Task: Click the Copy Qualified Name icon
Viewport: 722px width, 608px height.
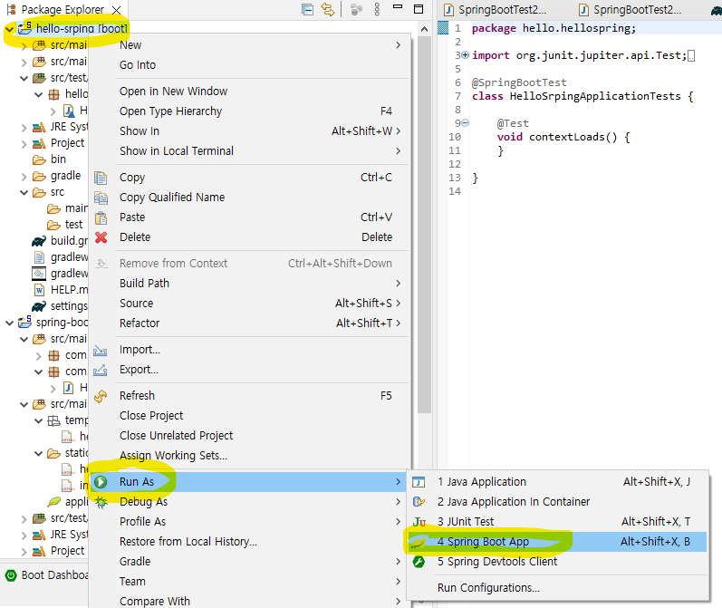Action: click(x=101, y=198)
